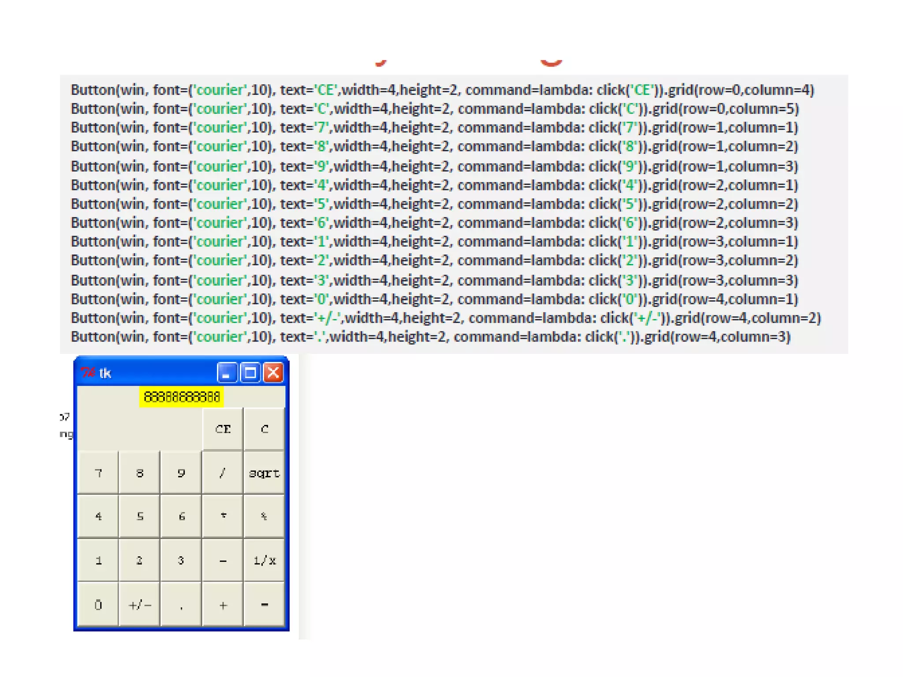Click the sqrt button
903x677 pixels.
(x=264, y=472)
